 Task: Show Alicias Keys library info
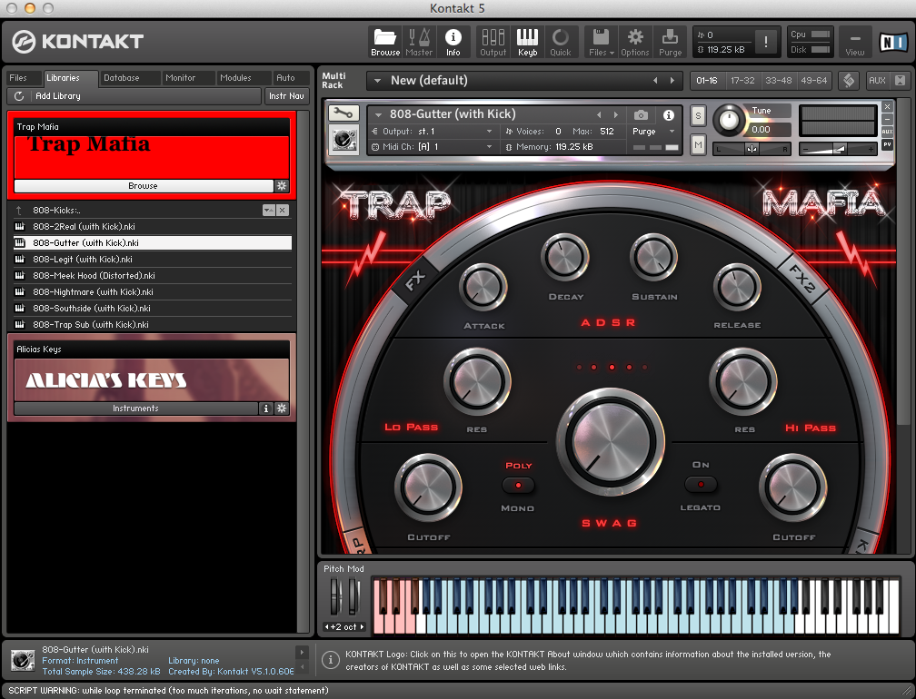265,409
